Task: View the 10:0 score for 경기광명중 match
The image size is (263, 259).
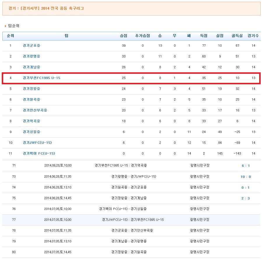Action: tap(246, 176)
